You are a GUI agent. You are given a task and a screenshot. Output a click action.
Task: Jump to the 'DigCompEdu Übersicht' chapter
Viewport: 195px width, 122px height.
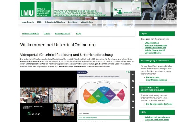click(104, 117)
